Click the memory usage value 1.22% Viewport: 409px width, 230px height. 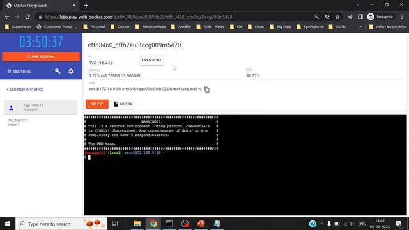coord(115,75)
